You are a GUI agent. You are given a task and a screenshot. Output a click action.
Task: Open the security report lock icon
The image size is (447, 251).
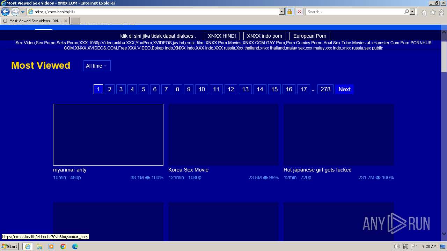click(x=290, y=12)
